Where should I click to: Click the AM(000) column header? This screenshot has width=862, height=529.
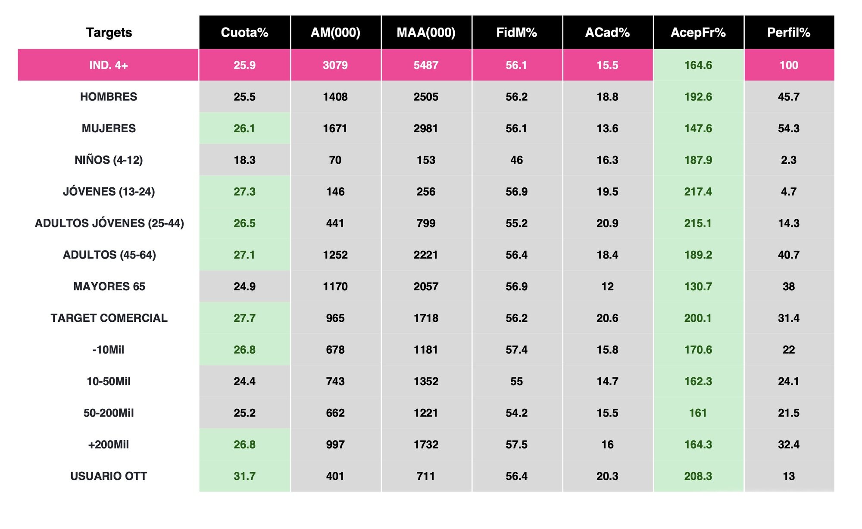coord(335,33)
